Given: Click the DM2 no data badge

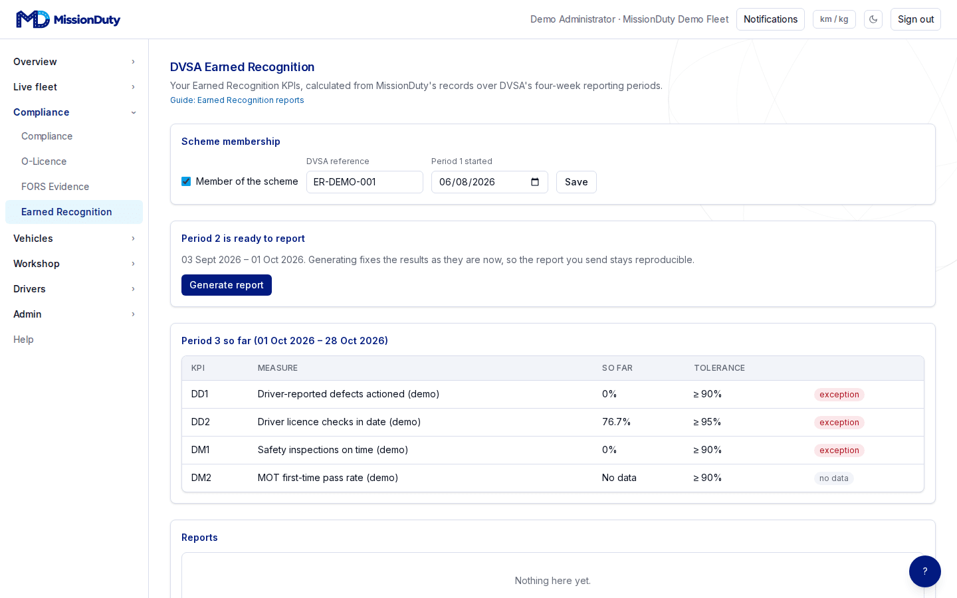Looking at the screenshot, I should [834, 478].
